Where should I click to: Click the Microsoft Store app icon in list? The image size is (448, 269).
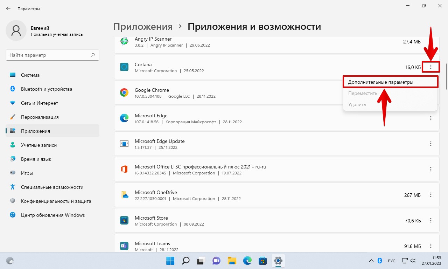pos(124,220)
